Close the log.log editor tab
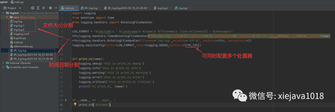Viewport: 335px width, 112px height. pos(189,8)
